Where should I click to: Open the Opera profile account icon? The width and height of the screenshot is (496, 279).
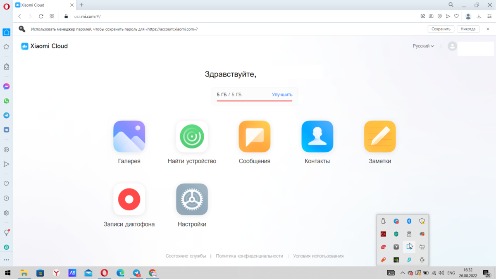point(468,17)
